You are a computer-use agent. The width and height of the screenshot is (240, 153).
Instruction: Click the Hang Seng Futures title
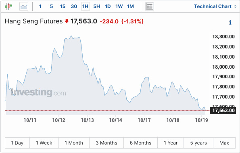pos(33,21)
